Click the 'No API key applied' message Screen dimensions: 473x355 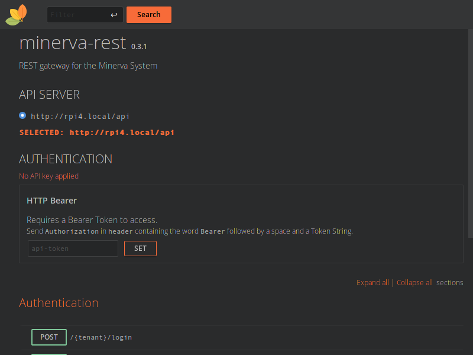48,176
